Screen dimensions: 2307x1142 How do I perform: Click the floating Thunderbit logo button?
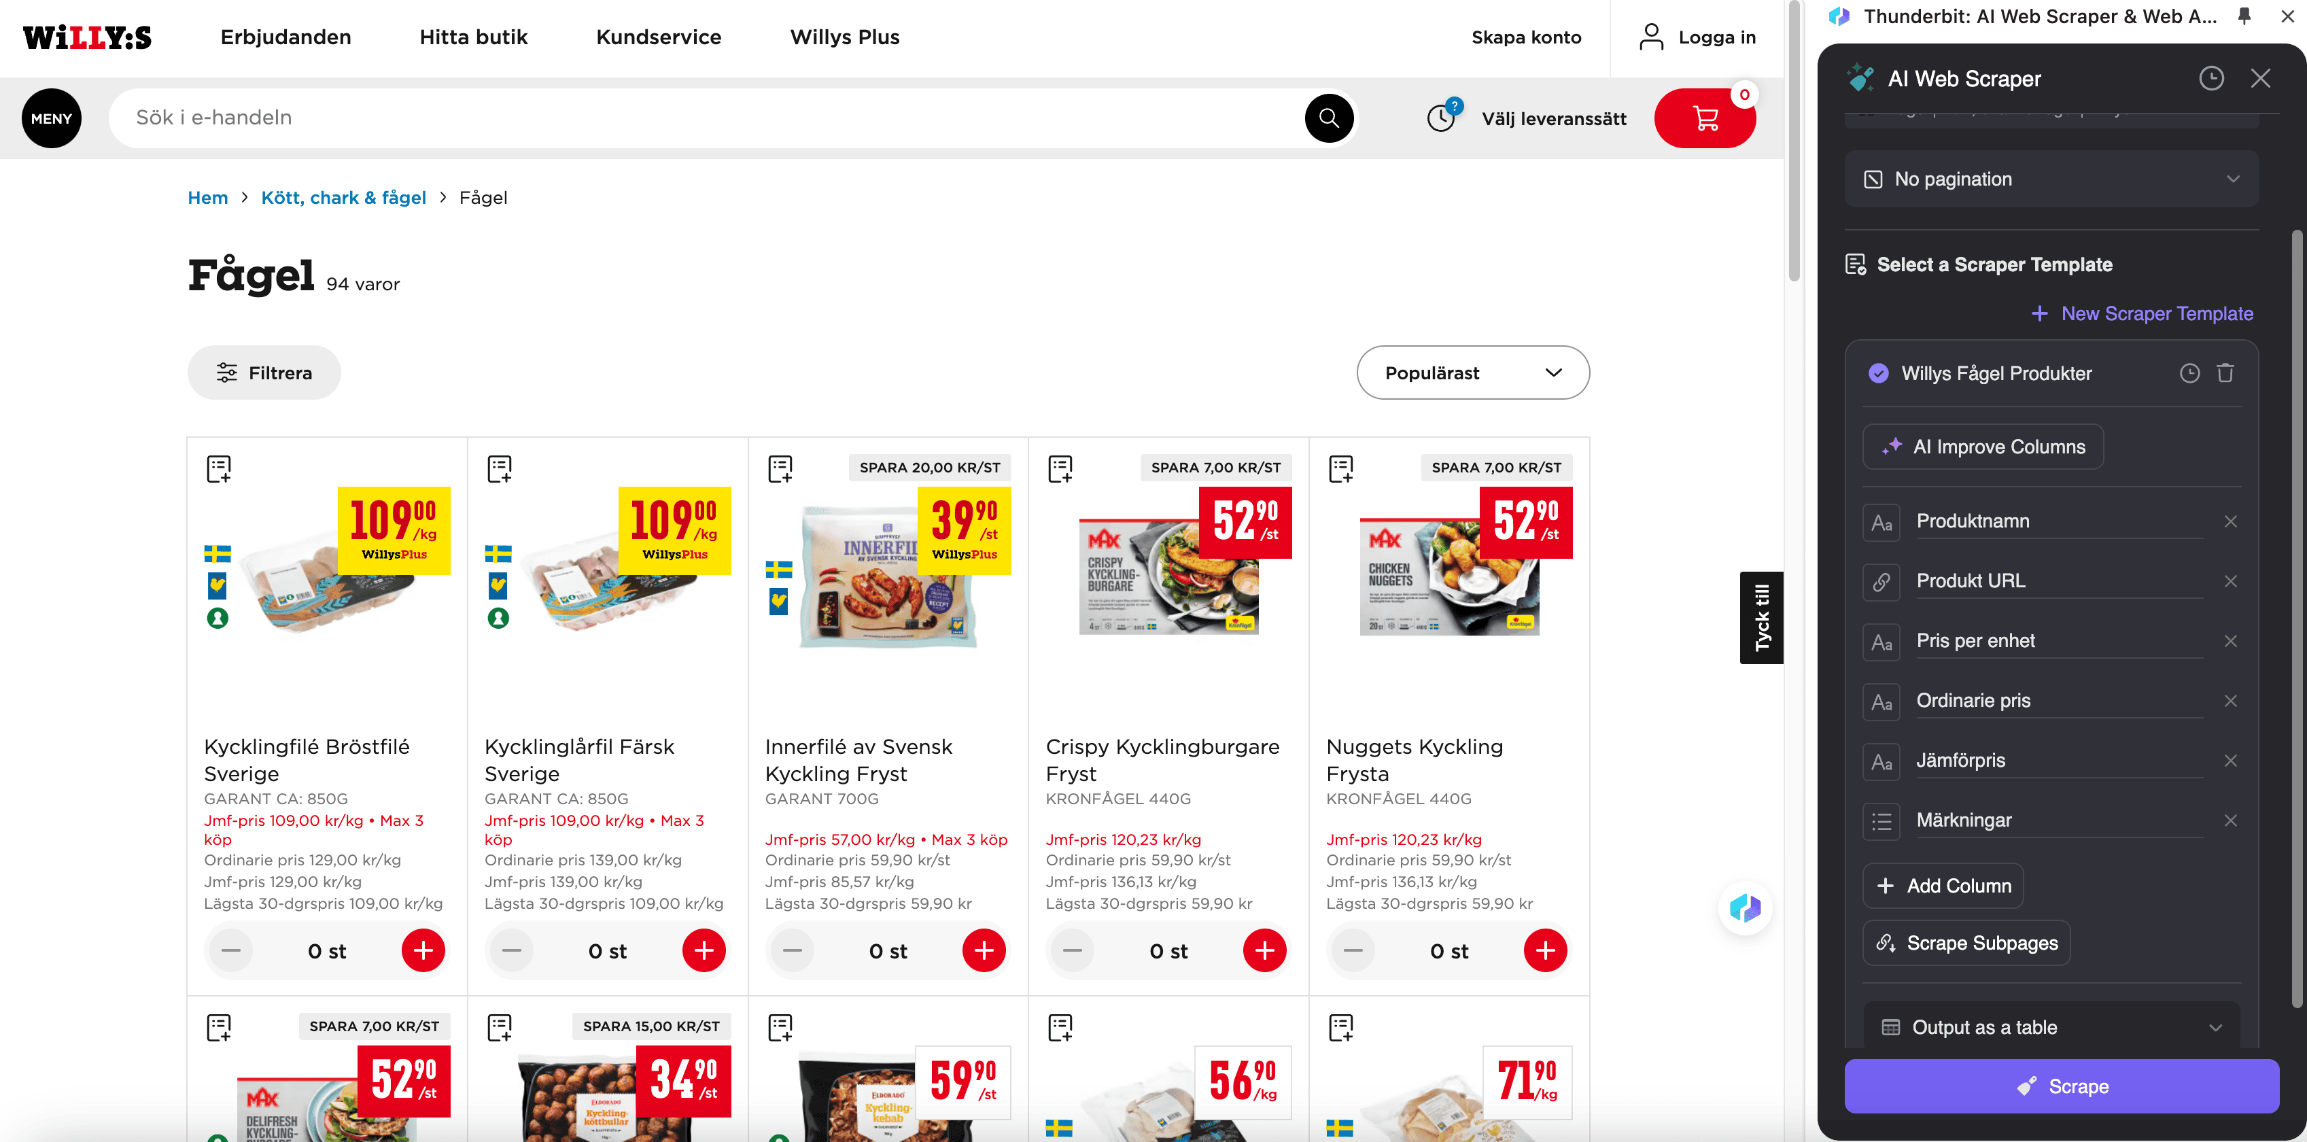pos(1745,908)
